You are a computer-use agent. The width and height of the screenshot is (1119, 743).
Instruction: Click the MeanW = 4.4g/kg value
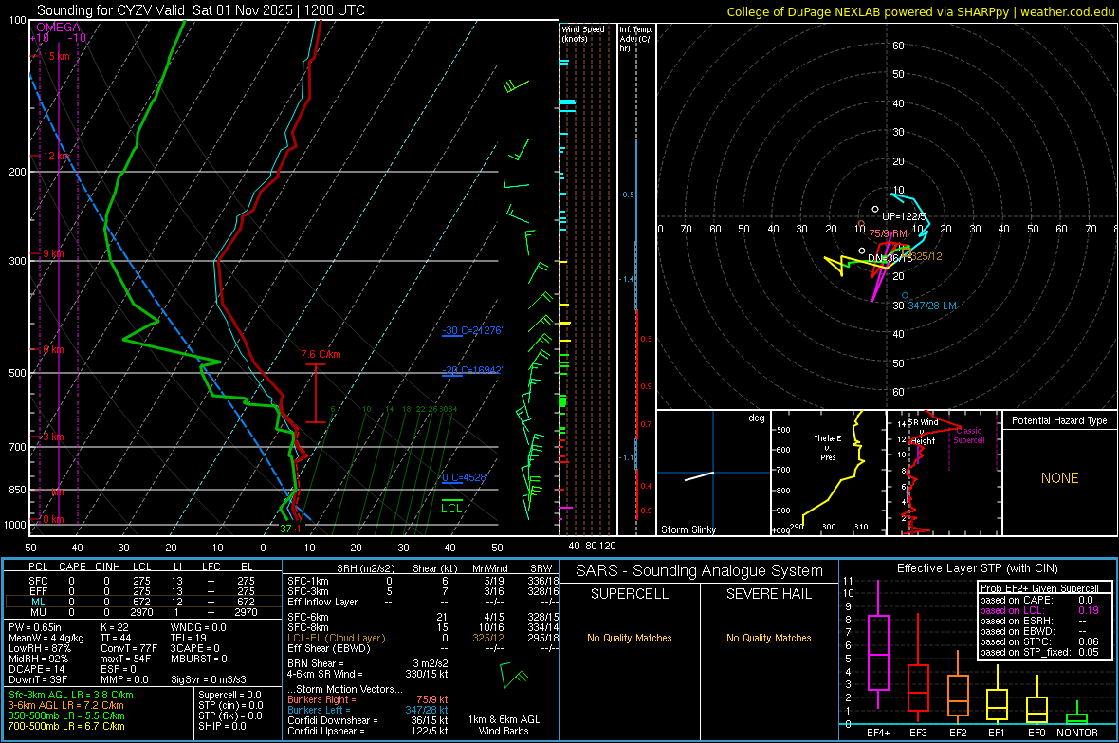(46, 638)
